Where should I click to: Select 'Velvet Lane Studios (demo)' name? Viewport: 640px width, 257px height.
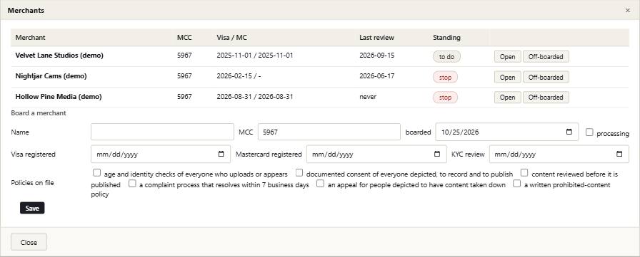coord(59,56)
